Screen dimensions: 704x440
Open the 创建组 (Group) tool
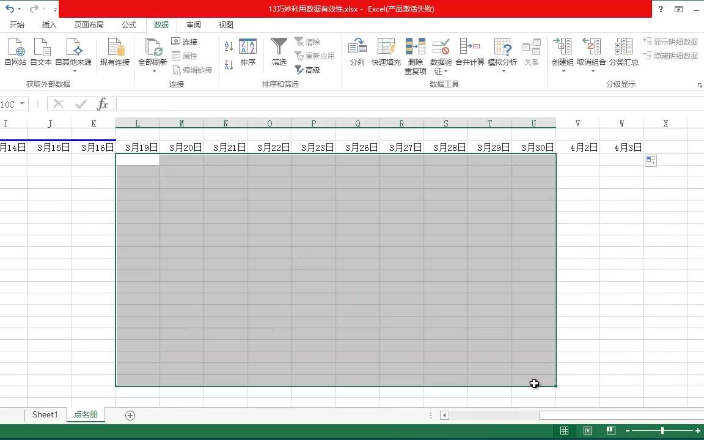coord(562,53)
